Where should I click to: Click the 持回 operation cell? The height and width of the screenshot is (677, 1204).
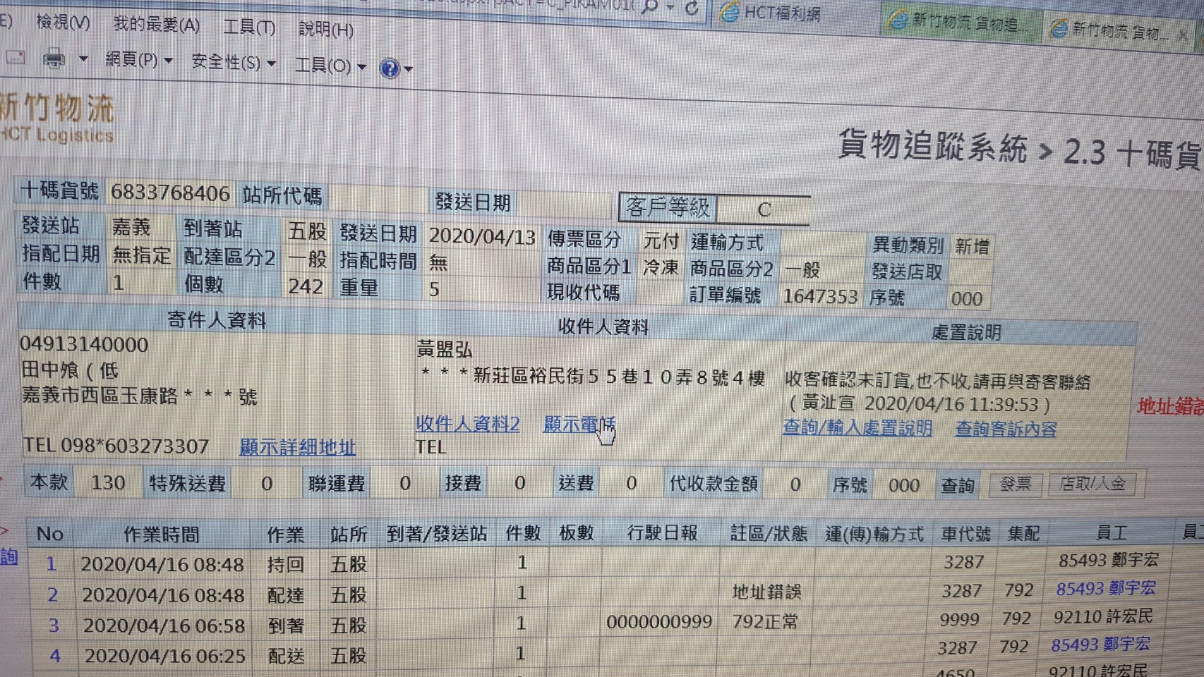pyautogui.click(x=286, y=564)
